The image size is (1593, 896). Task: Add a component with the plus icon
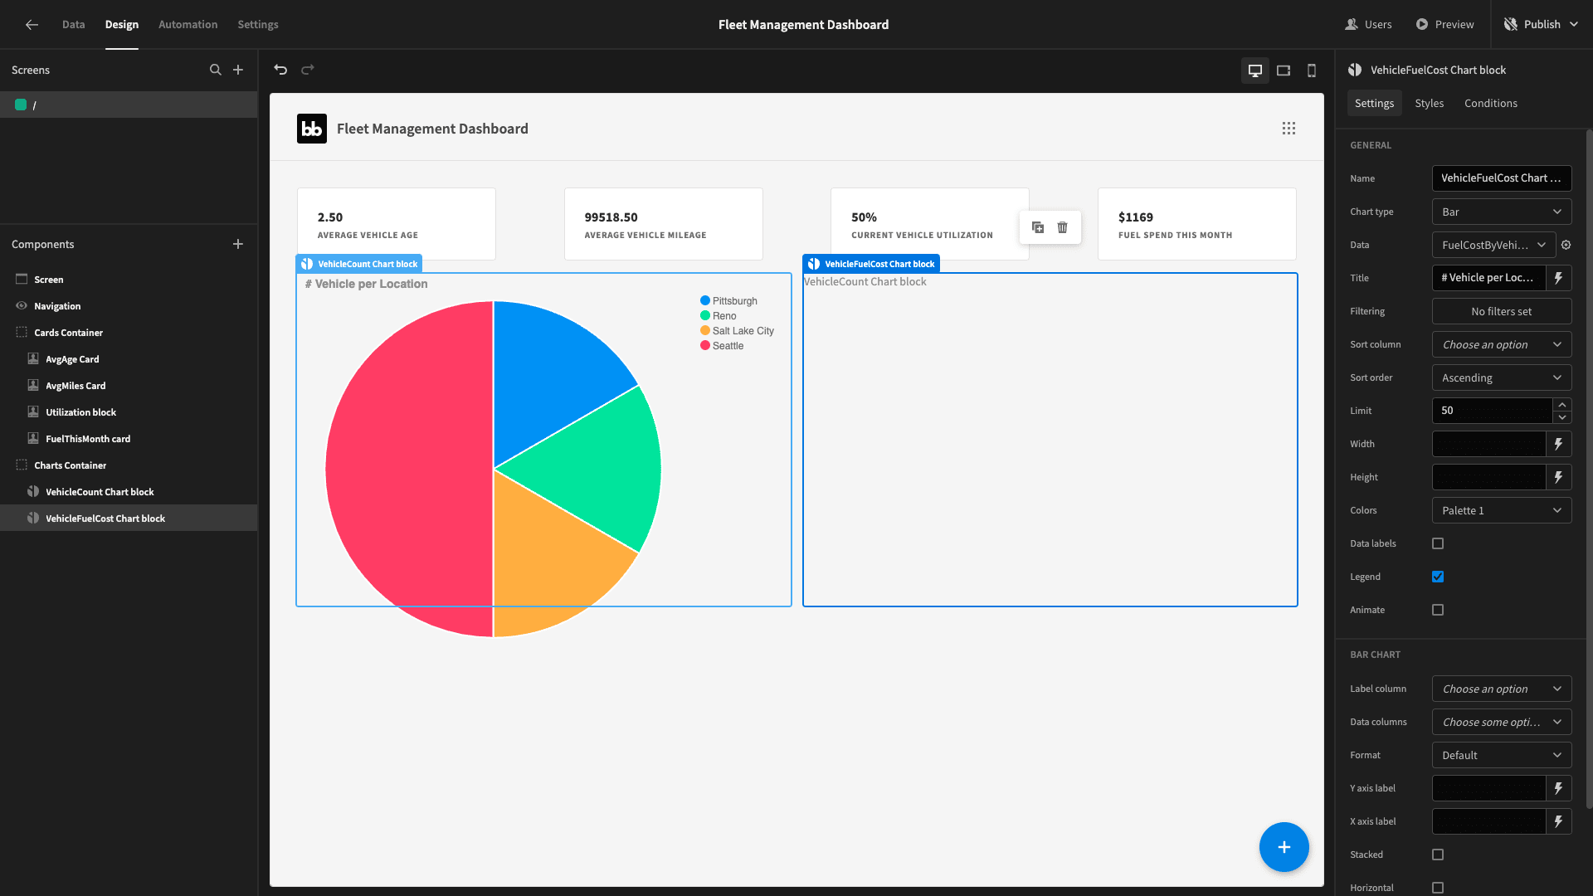(x=238, y=244)
